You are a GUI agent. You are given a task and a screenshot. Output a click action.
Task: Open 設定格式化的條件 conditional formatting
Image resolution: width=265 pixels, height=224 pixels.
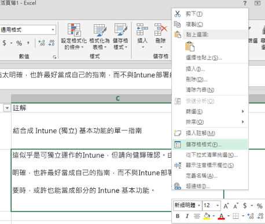(74, 36)
